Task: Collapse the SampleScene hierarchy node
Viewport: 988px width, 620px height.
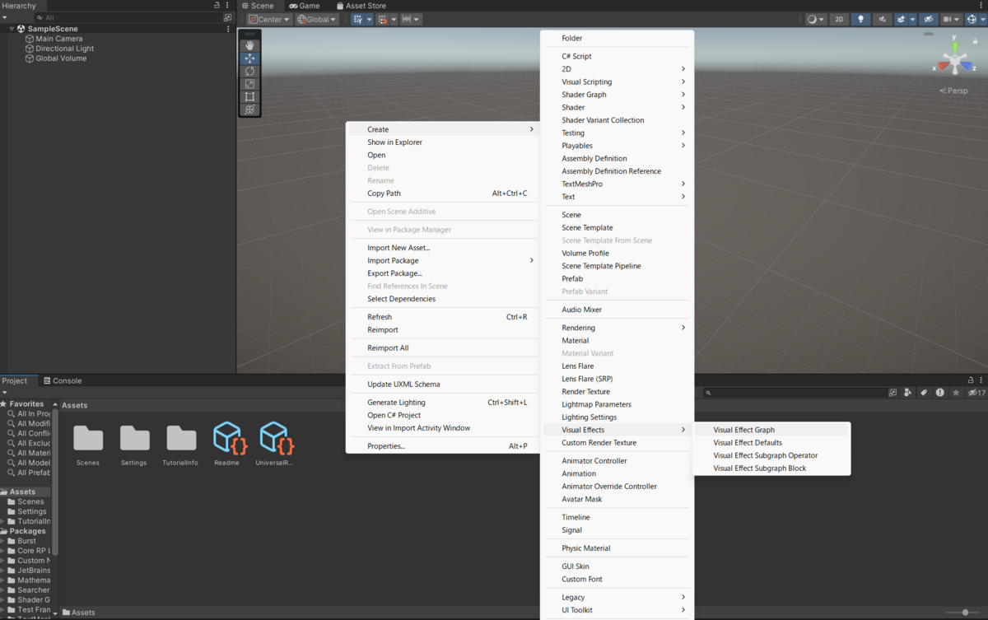Action: coord(12,29)
